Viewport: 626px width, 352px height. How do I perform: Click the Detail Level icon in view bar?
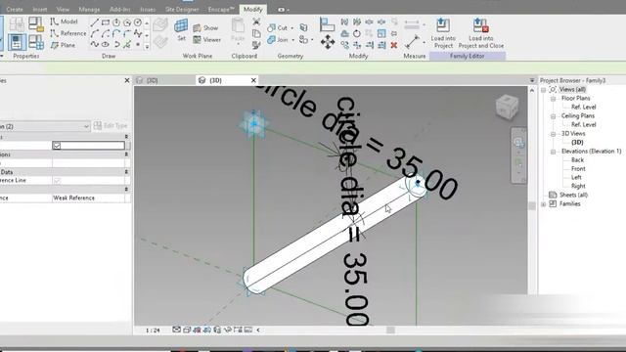[176, 330]
